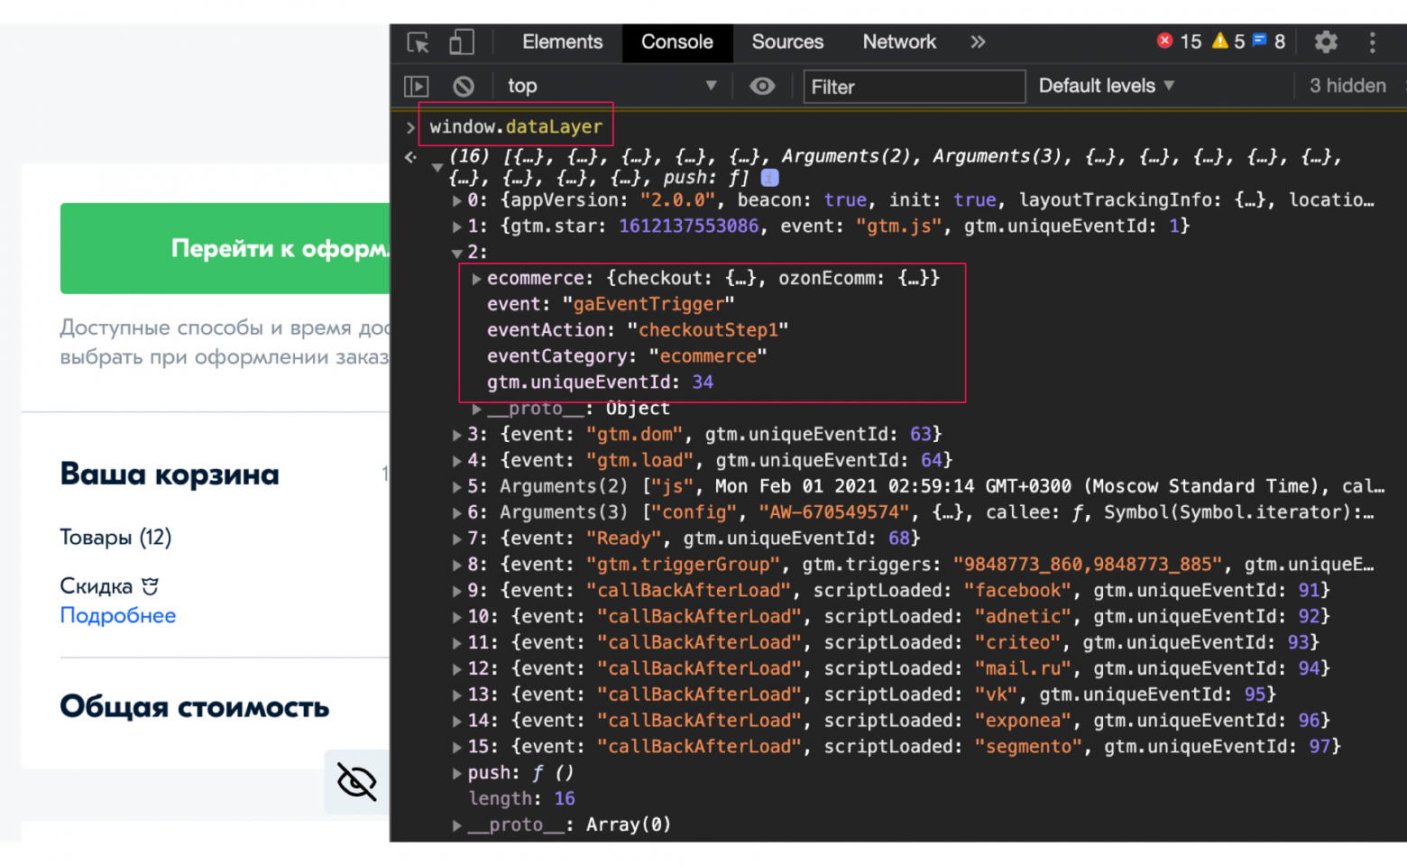Click the Товары (12) row
Viewport: 1407px width, 866px height.
(x=115, y=538)
